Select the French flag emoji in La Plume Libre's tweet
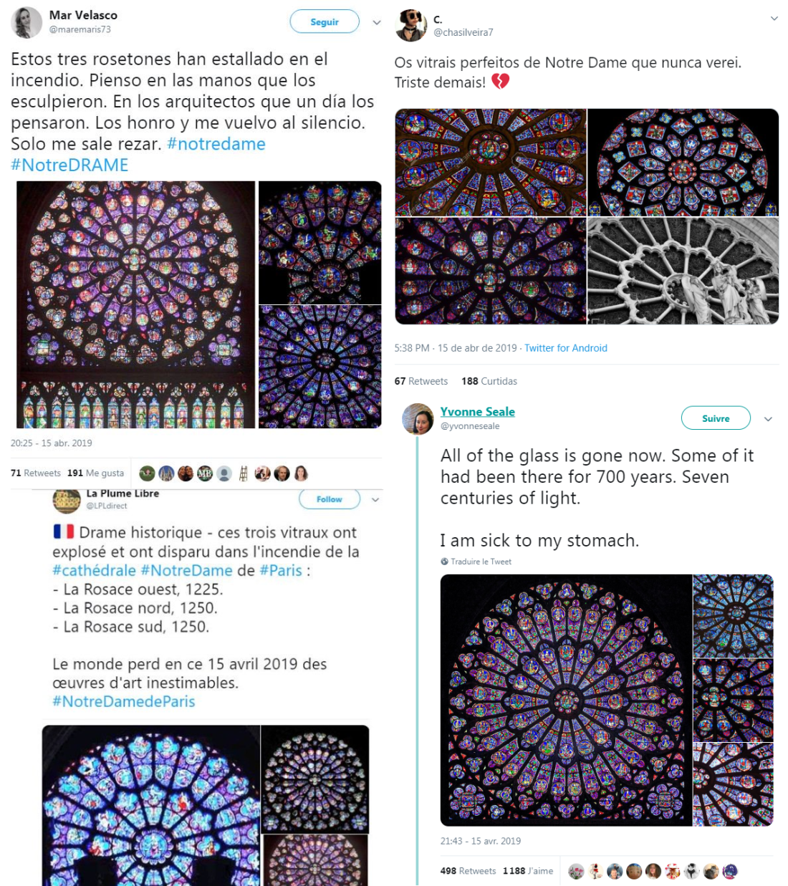Viewport: 788px width, 886px height. point(64,531)
